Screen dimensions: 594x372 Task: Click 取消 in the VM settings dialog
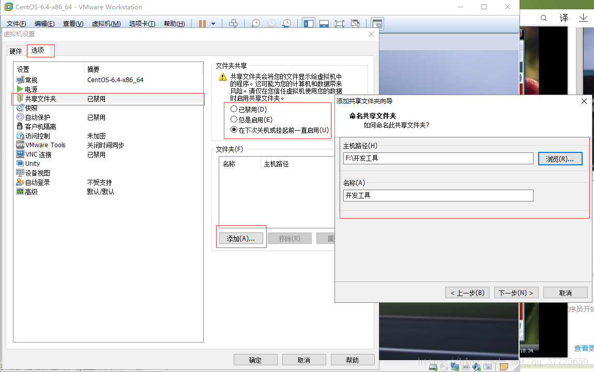[304, 360]
